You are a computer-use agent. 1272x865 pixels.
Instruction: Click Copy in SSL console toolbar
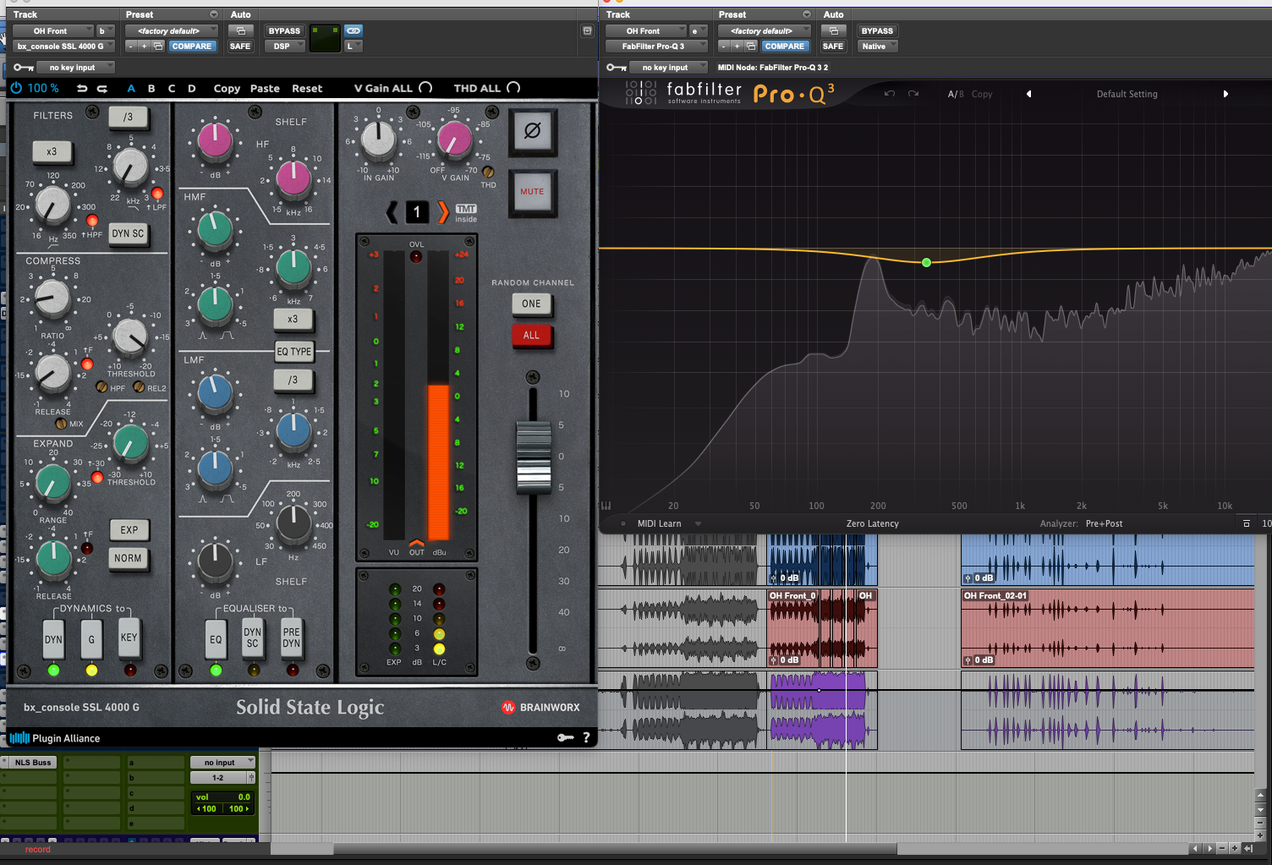227,88
